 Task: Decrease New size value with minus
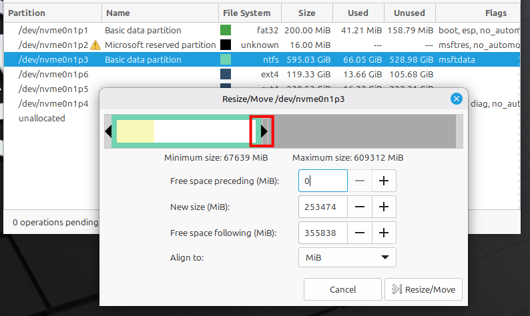pyautogui.click(x=360, y=207)
